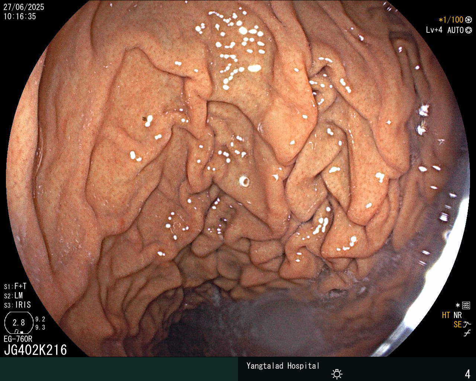Click the image settings sliders icon
Screen dimensions: 476x381
click(x=466, y=305)
